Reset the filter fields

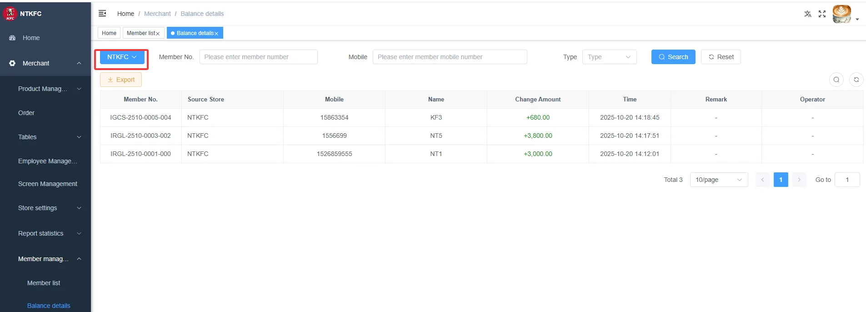click(x=721, y=57)
